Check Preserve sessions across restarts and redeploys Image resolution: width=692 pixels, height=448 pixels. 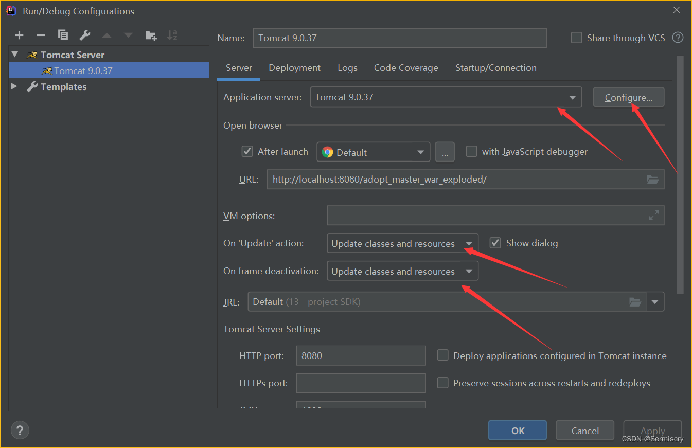pyautogui.click(x=442, y=383)
